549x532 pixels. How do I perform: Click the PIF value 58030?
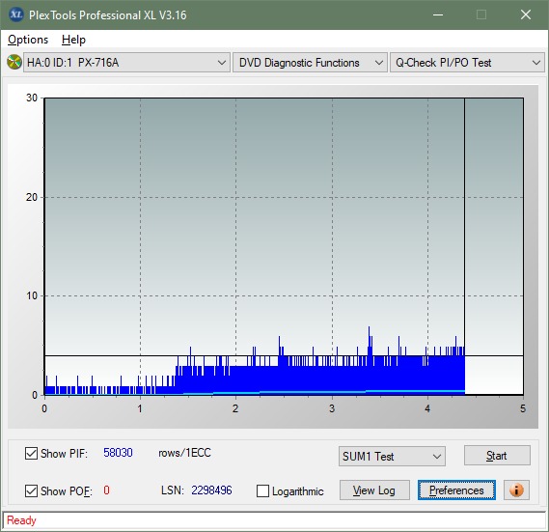point(118,453)
